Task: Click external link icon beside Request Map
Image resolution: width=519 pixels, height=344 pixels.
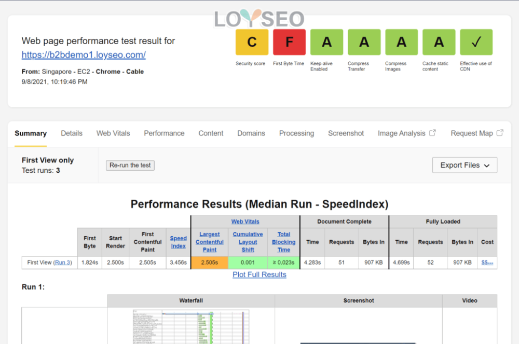Action: (x=500, y=133)
